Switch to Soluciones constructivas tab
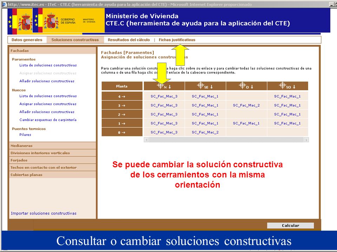 (75, 40)
